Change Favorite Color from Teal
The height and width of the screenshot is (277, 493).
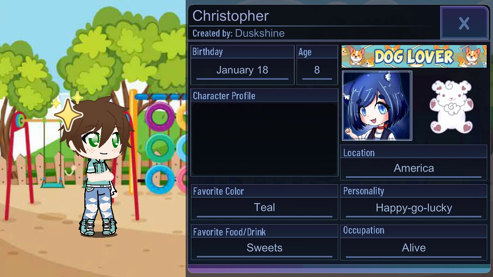(264, 208)
